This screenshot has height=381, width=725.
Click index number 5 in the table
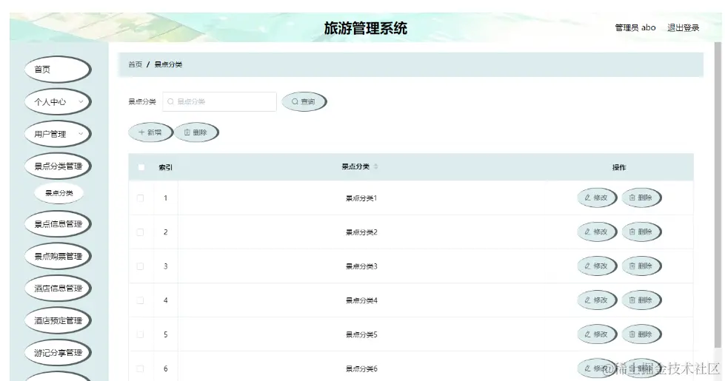(x=166, y=335)
